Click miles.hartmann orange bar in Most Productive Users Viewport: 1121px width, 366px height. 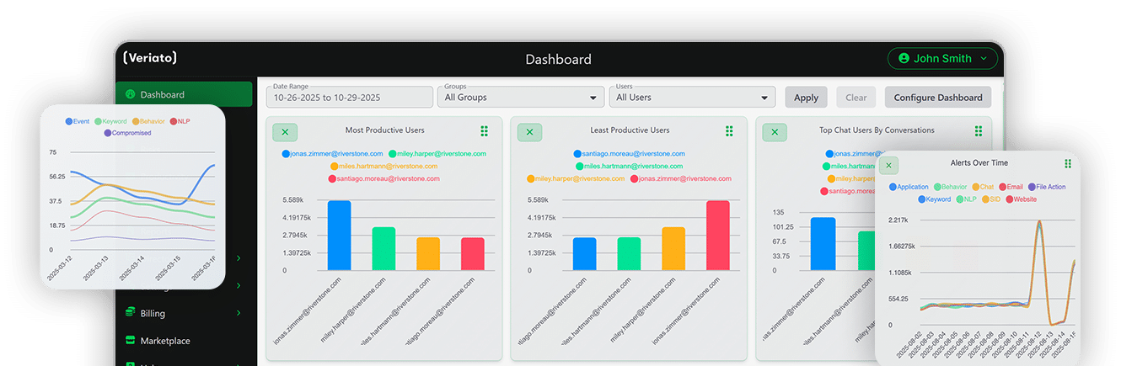428,254
